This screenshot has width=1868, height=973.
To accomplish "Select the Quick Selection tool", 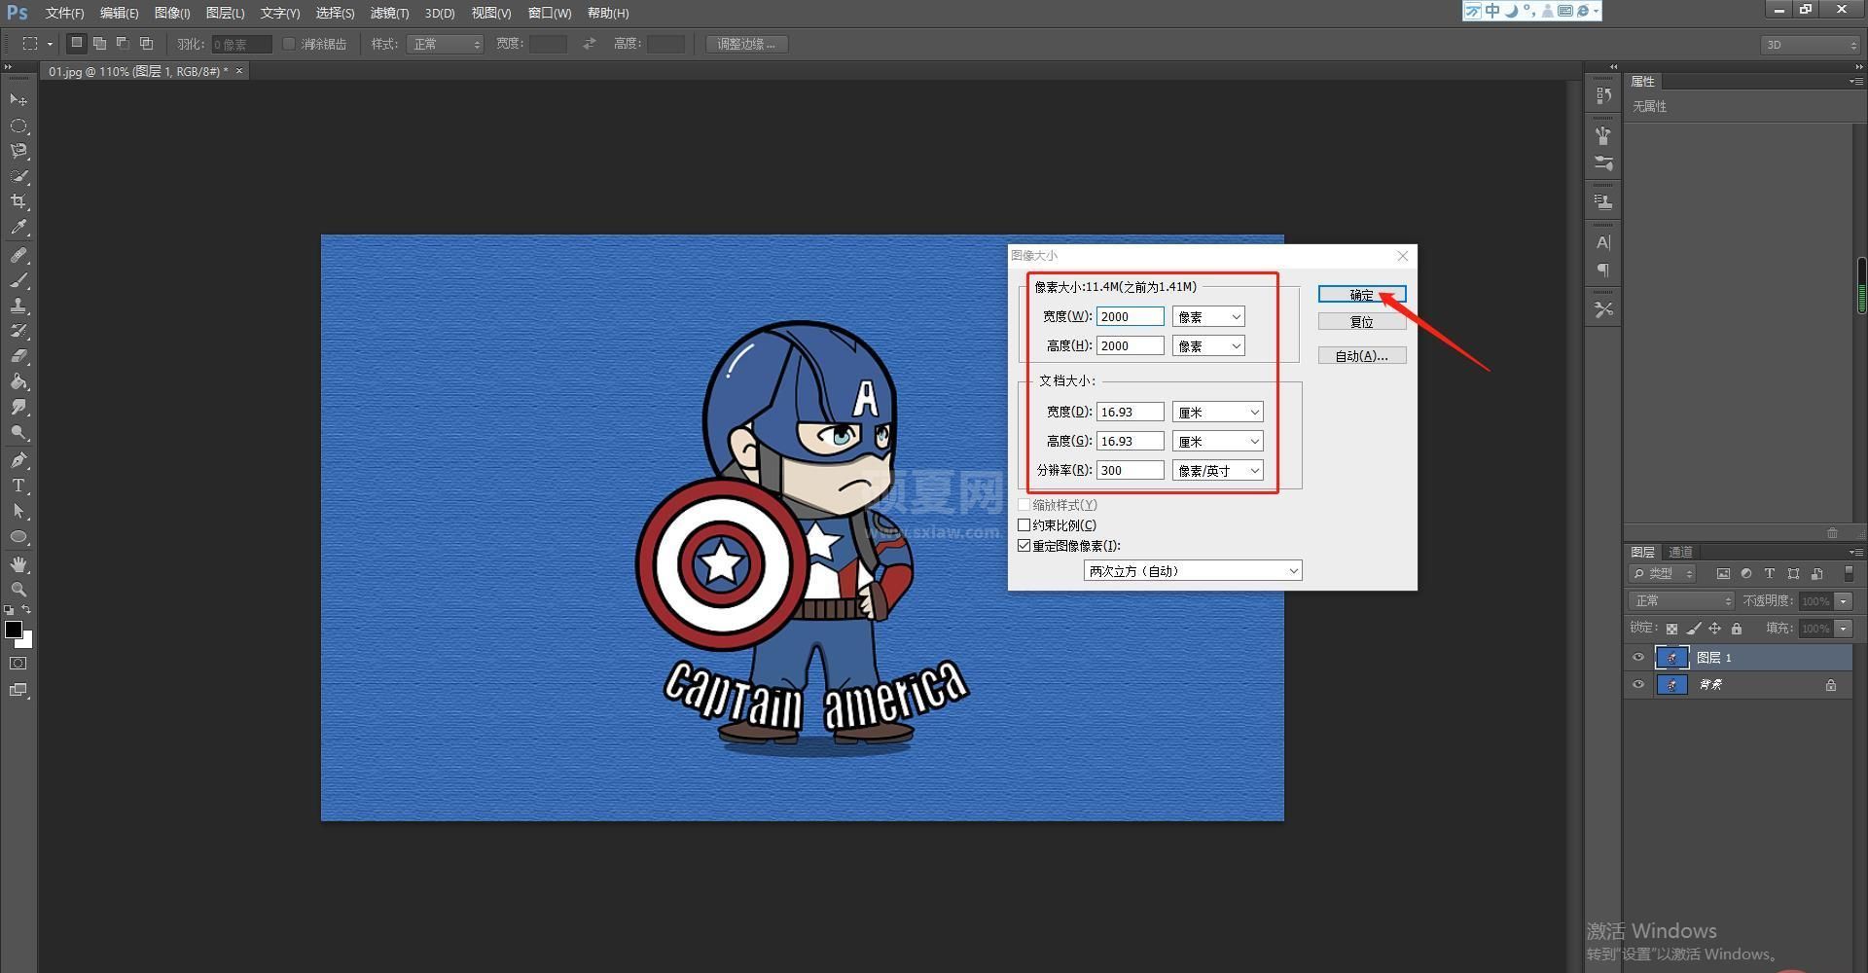I will pos(18,176).
